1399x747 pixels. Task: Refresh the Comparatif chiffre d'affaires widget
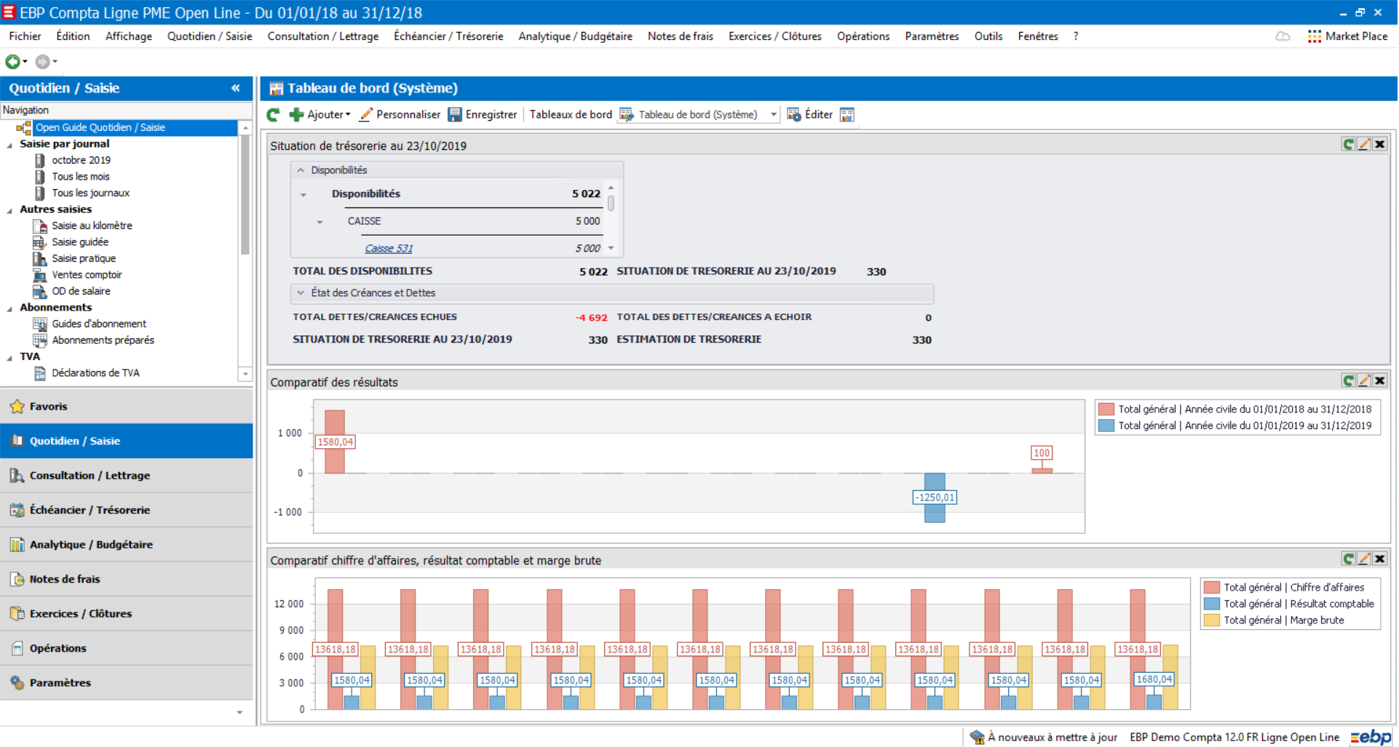[x=1348, y=559]
